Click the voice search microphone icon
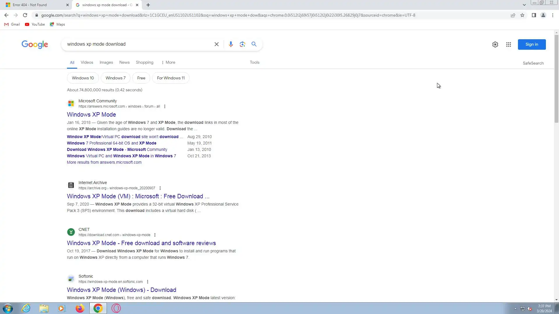Viewport: 559px width, 314px height. pos(231,44)
